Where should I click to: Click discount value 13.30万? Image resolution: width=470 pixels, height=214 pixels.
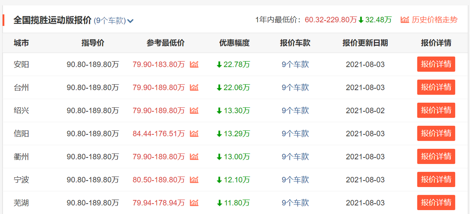pos(237,111)
